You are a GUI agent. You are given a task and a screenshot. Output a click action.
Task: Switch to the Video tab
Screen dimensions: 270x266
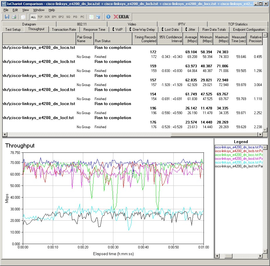pos(132,24)
